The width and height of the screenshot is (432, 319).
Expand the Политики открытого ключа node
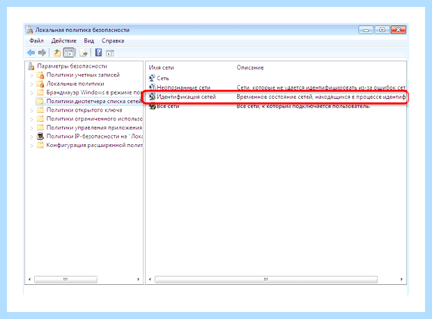(31, 111)
